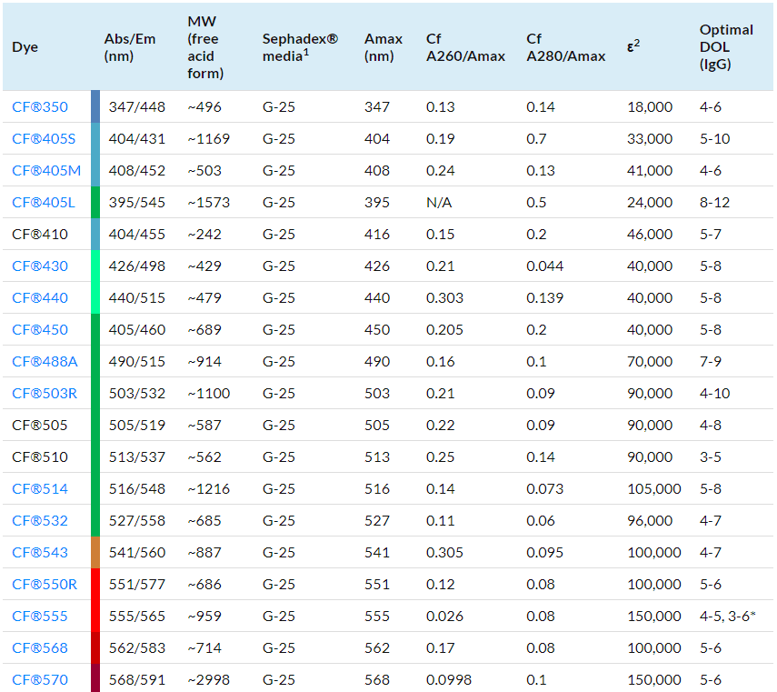Click the CF®503R link
Image resolution: width=777 pixels, height=692 pixels.
point(45,394)
